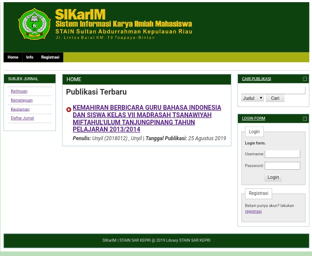312x256 pixels.
Task: Focus the Username input field
Action: [x=283, y=154]
